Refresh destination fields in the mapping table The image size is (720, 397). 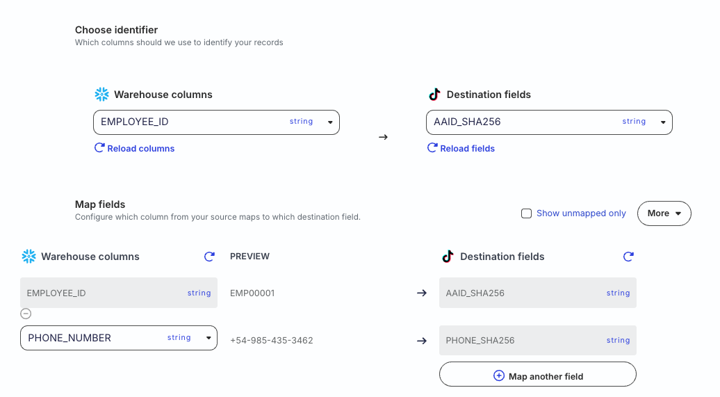point(628,257)
